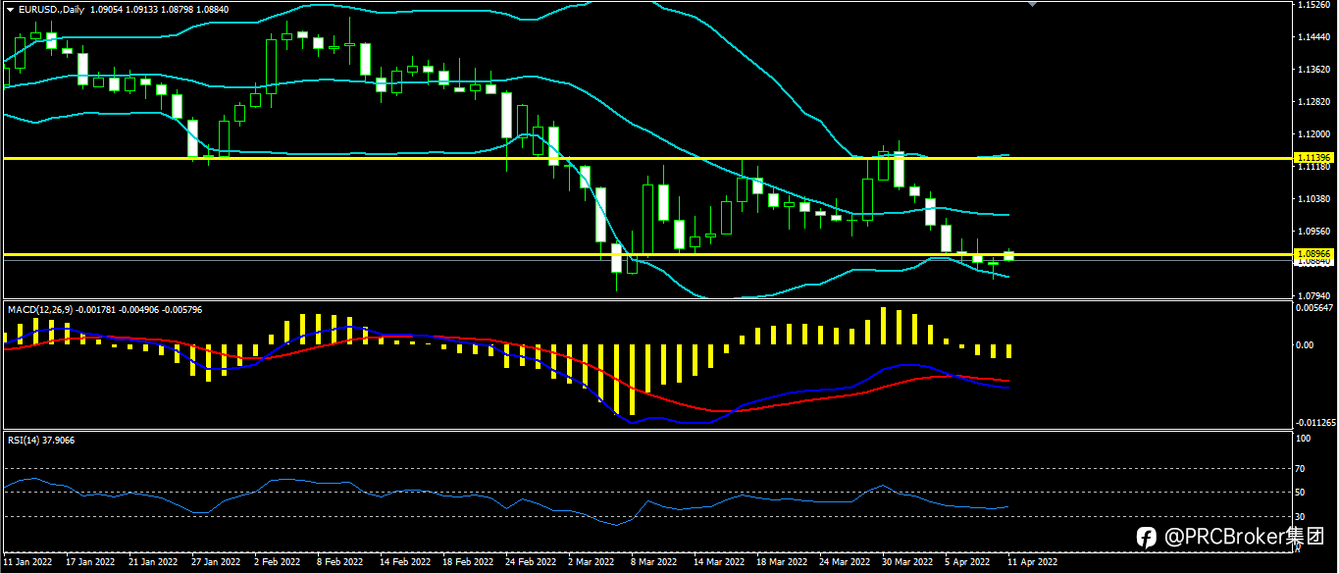Image resolution: width=1339 pixels, height=574 pixels.
Task: Open the chart menu triangle beside EURUSD.,Daily
Action: [x=10, y=9]
